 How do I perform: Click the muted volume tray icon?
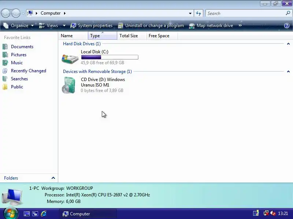pos(273,213)
